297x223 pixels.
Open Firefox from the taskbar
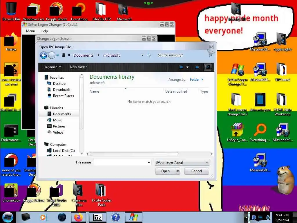coord(79,217)
